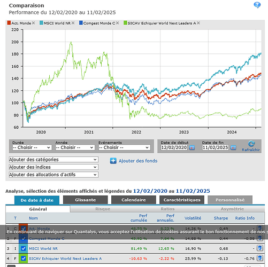Click the blue Comgest Monde C legend swatch
This screenshot has width=268, height=267.
pyautogui.click(x=81, y=23)
